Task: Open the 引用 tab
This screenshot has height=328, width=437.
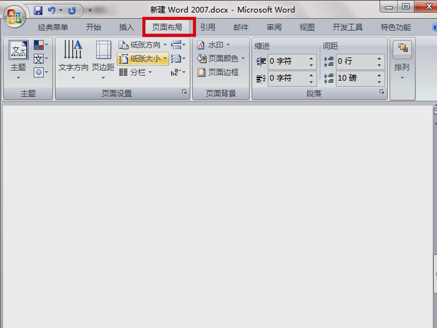Action: [208, 27]
